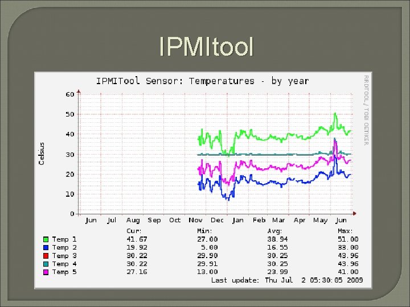The width and height of the screenshot is (410, 307).
Task: Click the '10' y-axis tick label
Action: (x=70, y=194)
